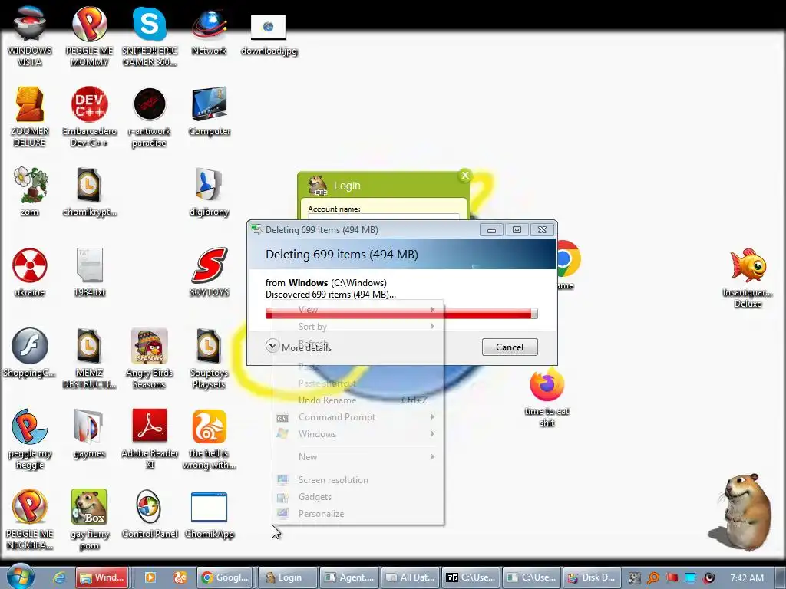The height and width of the screenshot is (589, 786).
Task: Choose Personalize from context menu
Action: click(x=358, y=514)
